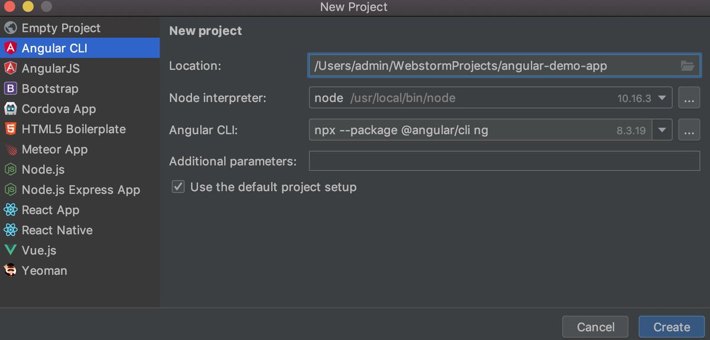Click the Angular CLI shield icon

[10, 48]
